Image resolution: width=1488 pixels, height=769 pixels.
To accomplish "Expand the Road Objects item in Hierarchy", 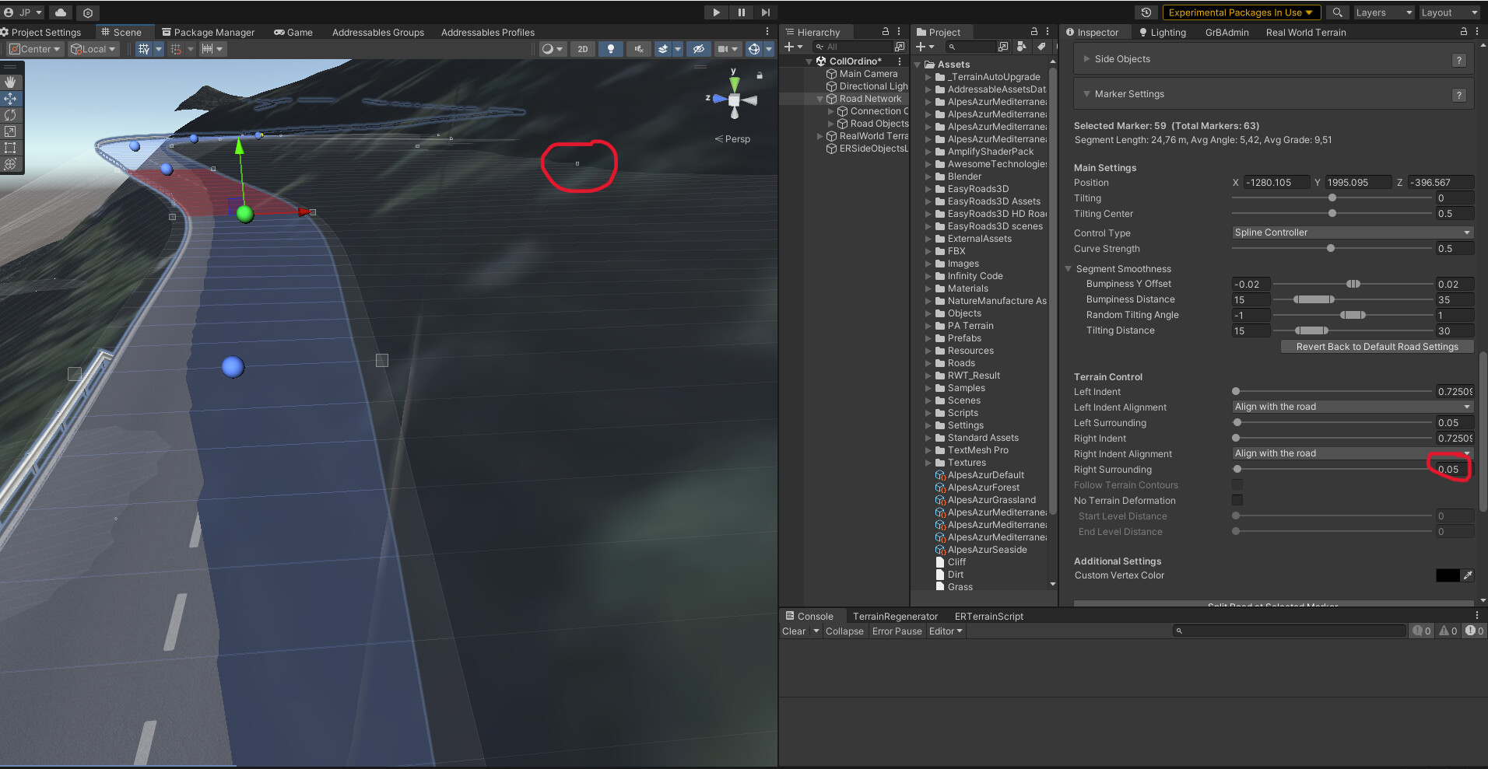I will click(x=830, y=124).
